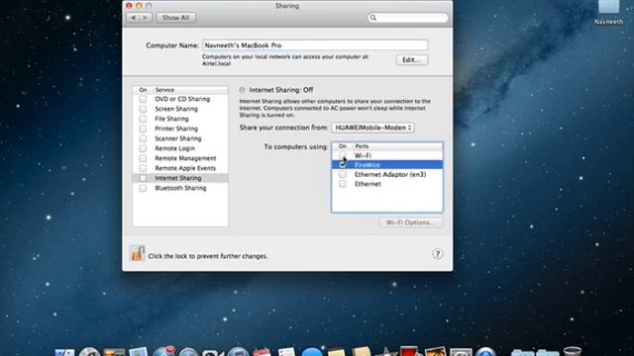This screenshot has width=634, height=356.
Task: Select Scanner Sharing in the list
Action: 180,138
